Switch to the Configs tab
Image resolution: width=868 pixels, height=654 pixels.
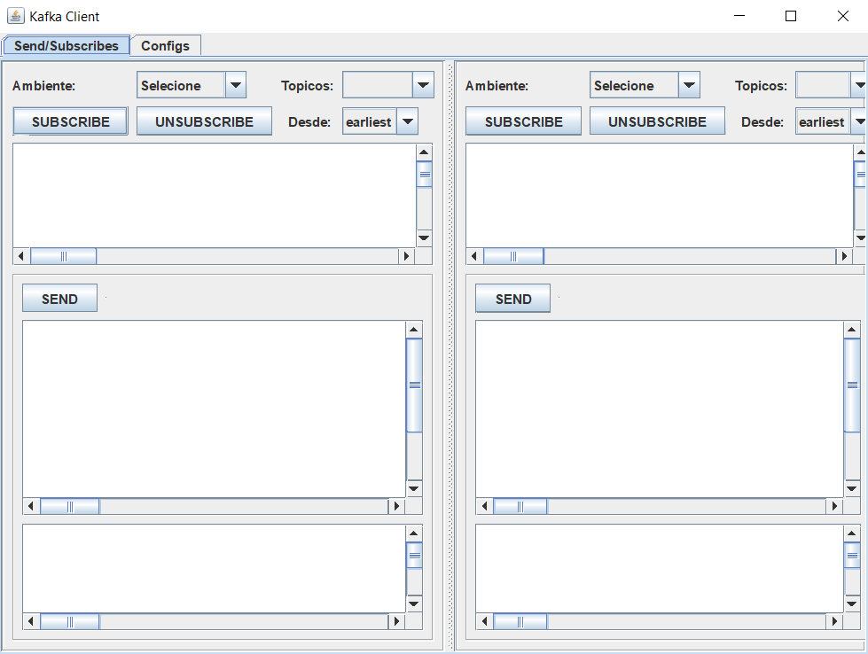(165, 46)
